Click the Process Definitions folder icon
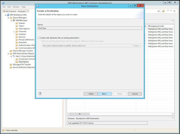The width and height of the screenshot is (180, 134). tap(17, 40)
